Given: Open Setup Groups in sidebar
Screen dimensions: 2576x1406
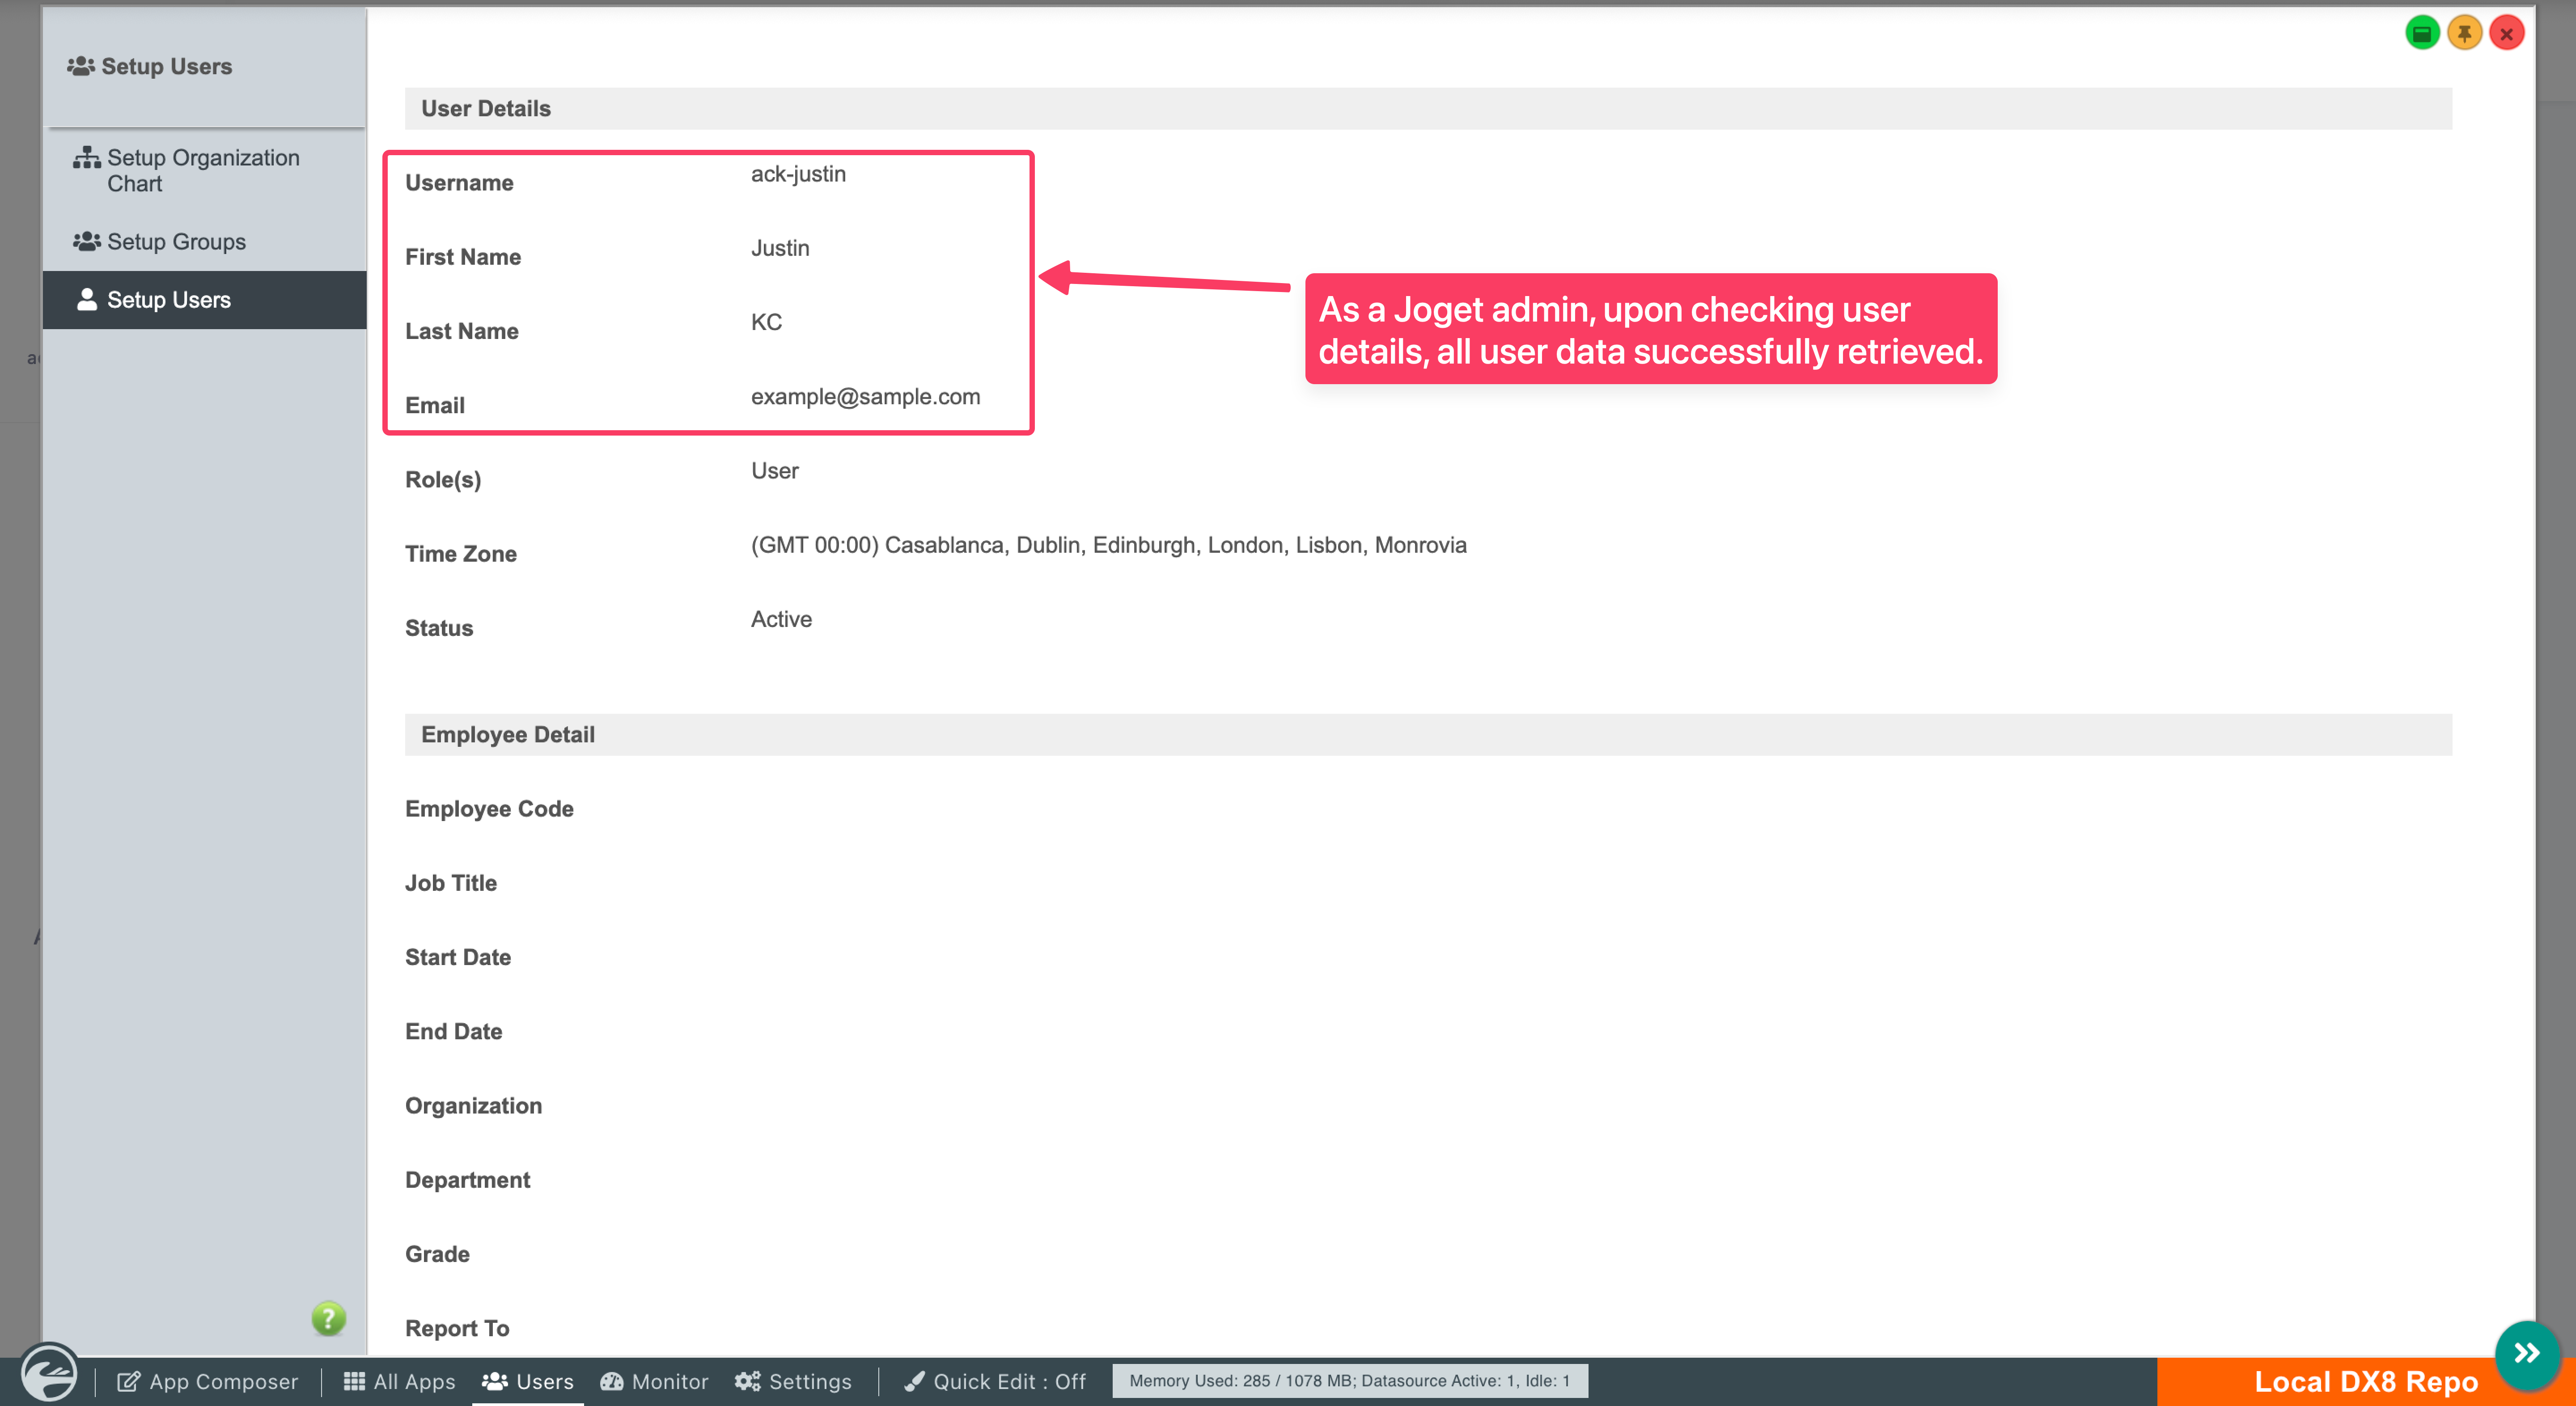Looking at the screenshot, I should [205, 242].
